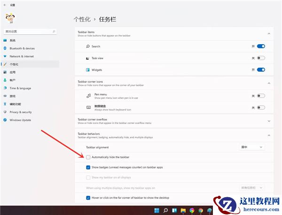Screen dimensions: 282x215
Task: Open the Windows Start button
Action: click(157, 210)
